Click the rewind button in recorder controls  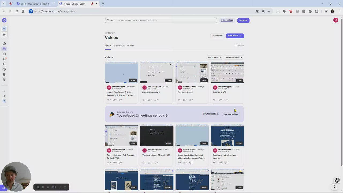click(48, 187)
